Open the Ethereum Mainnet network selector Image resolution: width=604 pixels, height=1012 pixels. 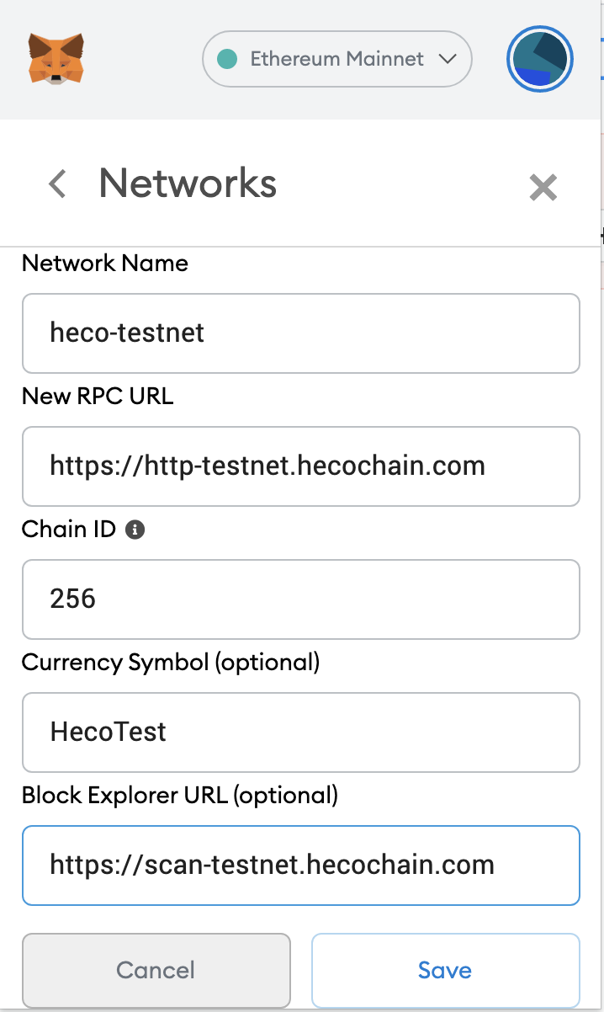(x=336, y=59)
